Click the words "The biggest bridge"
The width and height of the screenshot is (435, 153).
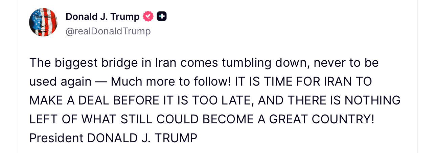(79, 63)
